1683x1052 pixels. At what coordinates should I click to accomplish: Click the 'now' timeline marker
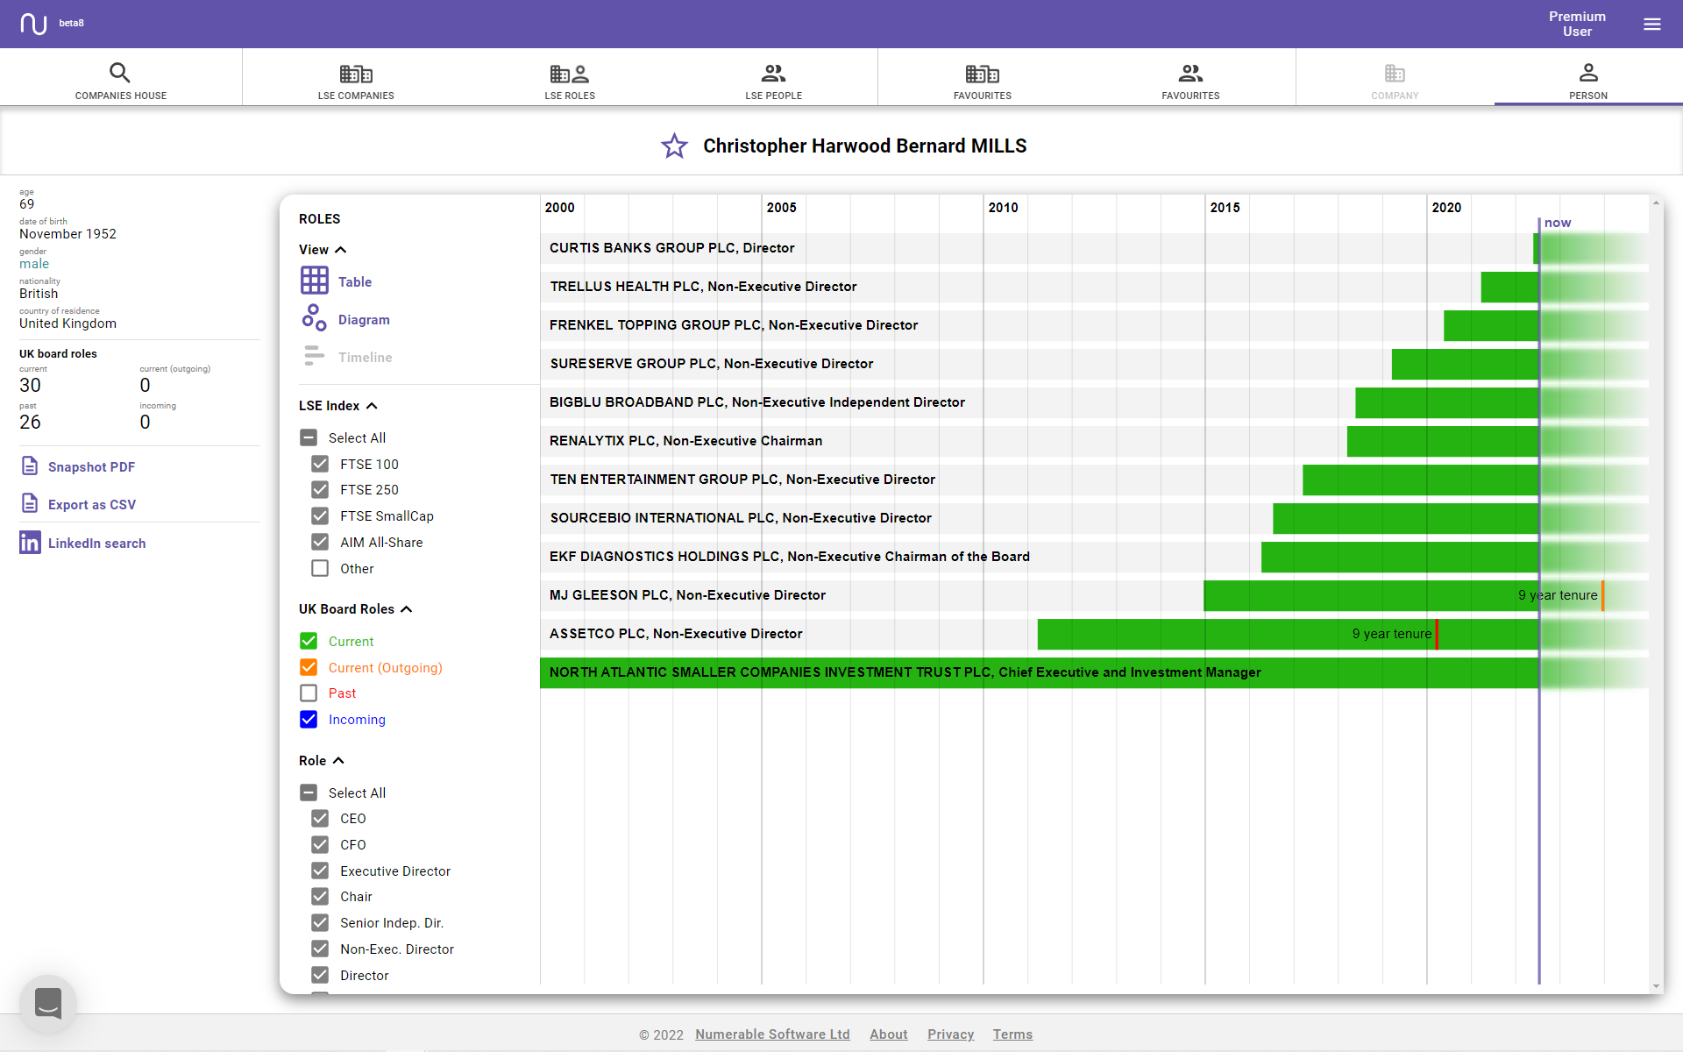click(x=1557, y=223)
